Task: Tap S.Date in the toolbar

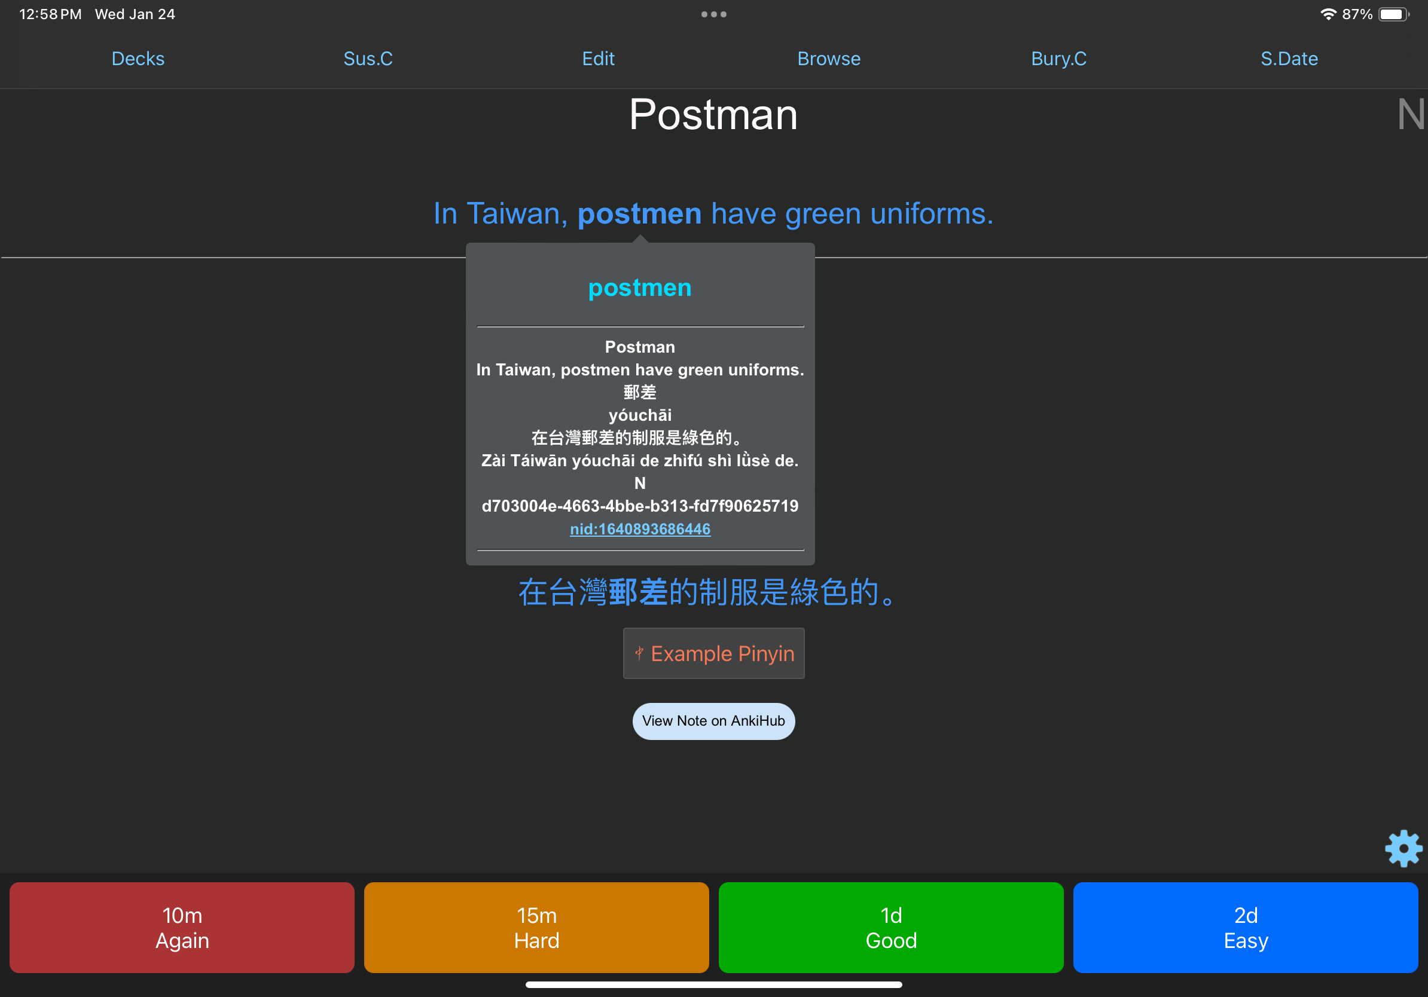Action: (1289, 59)
